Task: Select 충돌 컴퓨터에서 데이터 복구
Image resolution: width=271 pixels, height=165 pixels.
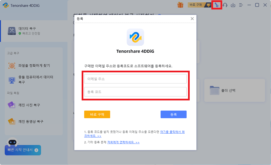Action: point(34,79)
